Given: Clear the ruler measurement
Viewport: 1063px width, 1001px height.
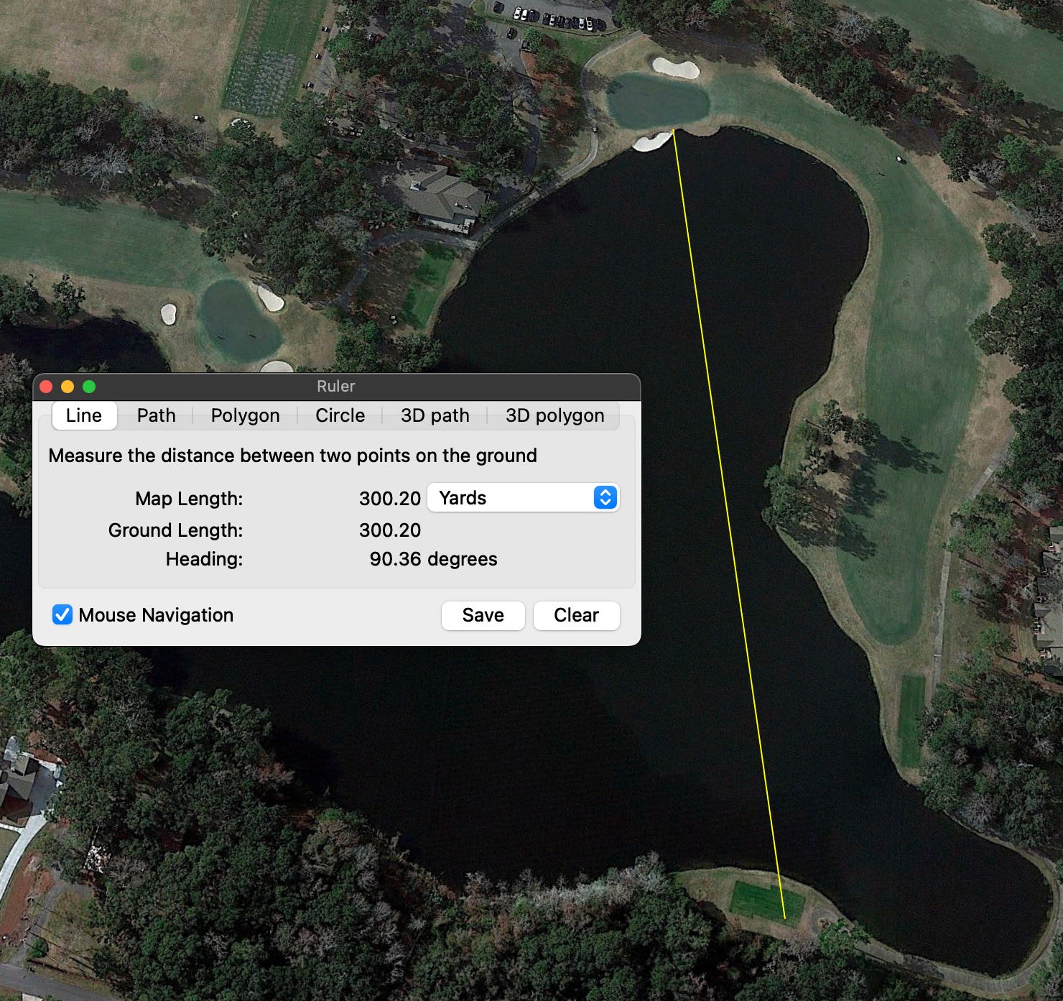Looking at the screenshot, I should click(x=577, y=615).
